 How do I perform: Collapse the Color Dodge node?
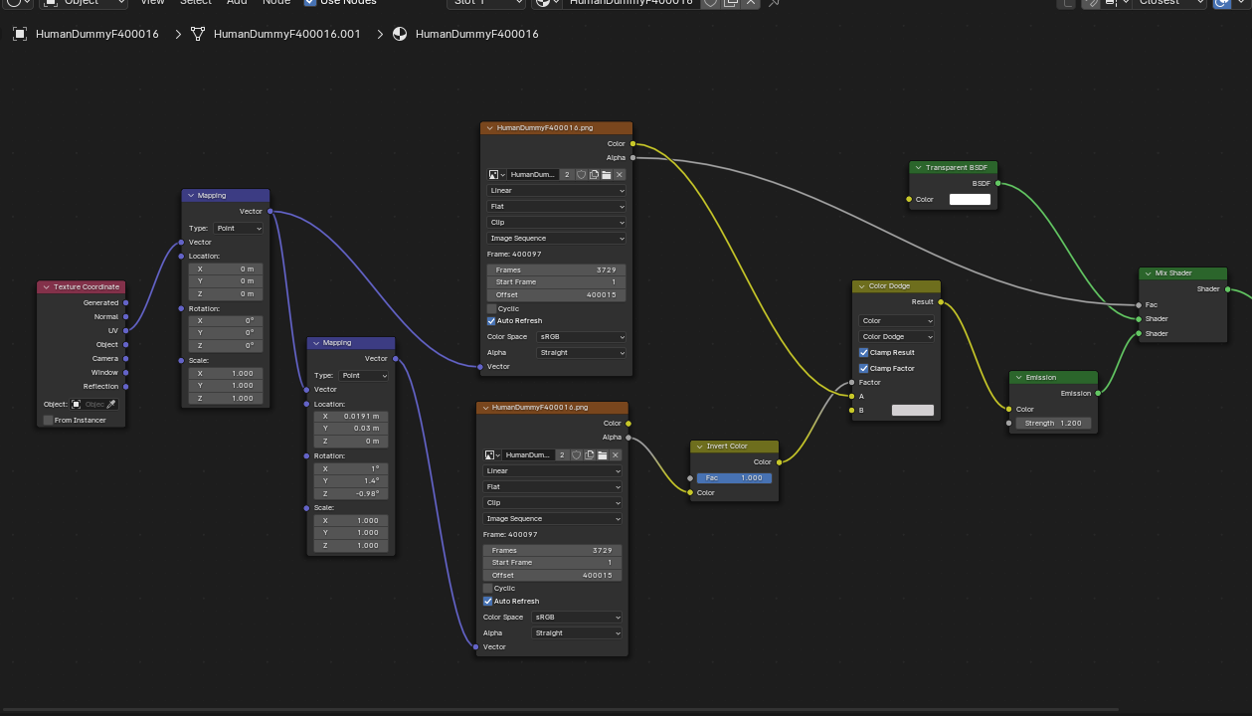[x=861, y=286]
